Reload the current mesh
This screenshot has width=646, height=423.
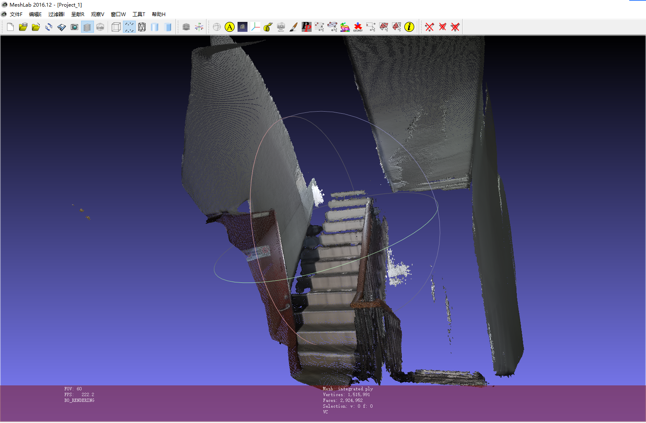[48, 26]
